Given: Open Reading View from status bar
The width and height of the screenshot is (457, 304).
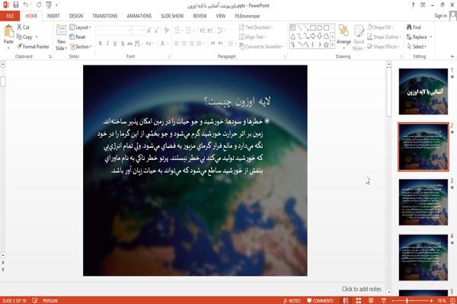Looking at the screenshot, I should [x=371, y=300].
